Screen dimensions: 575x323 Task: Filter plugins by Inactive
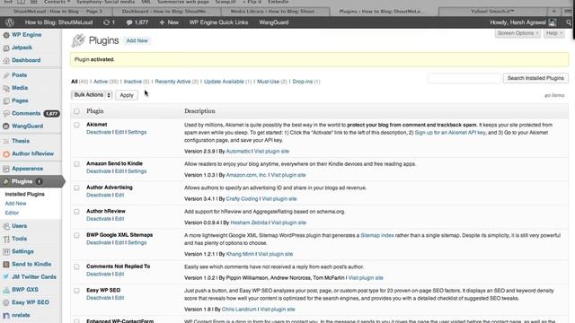133,82
